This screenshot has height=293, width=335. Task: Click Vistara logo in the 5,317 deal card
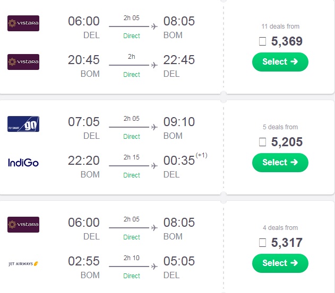click(23, 225)
